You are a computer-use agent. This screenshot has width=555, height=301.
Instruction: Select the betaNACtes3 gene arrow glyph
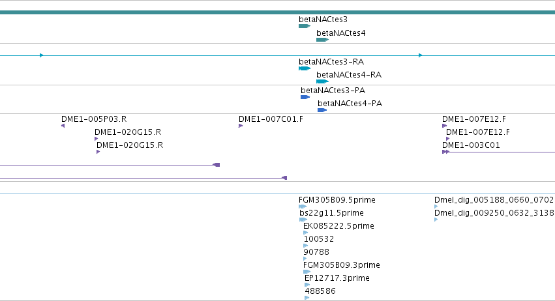tap(305, 26)
